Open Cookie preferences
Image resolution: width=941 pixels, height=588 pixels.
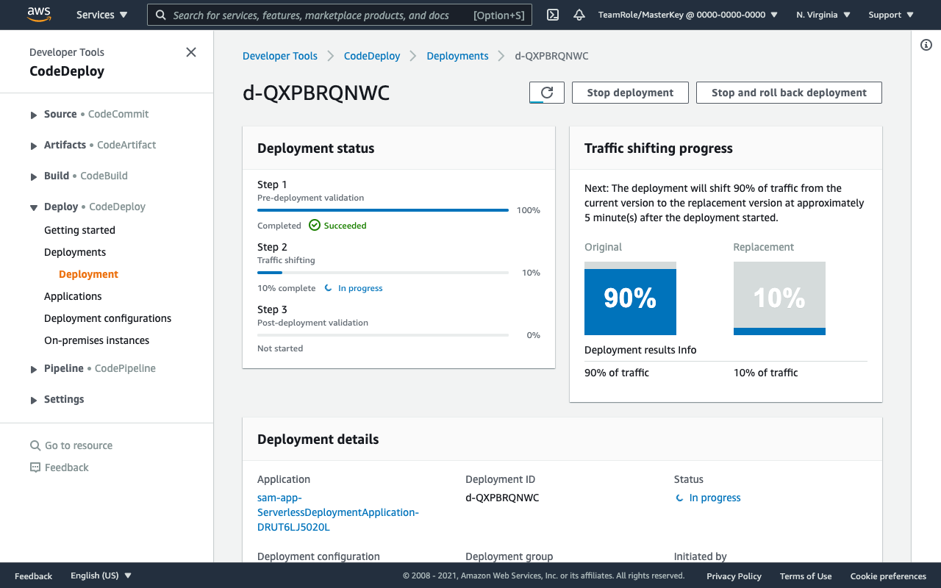coord(888,576)
